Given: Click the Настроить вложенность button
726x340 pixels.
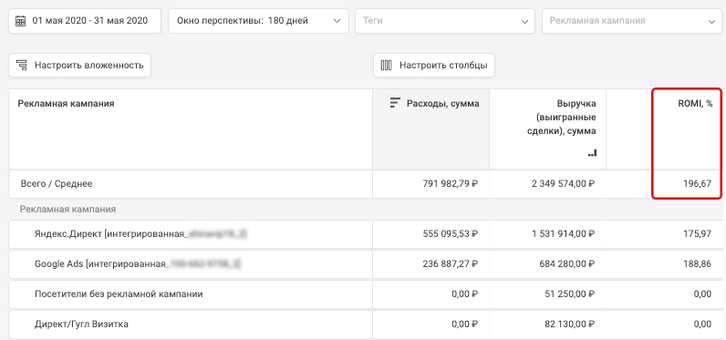Looking at the screenshot, I should (79, 66).
